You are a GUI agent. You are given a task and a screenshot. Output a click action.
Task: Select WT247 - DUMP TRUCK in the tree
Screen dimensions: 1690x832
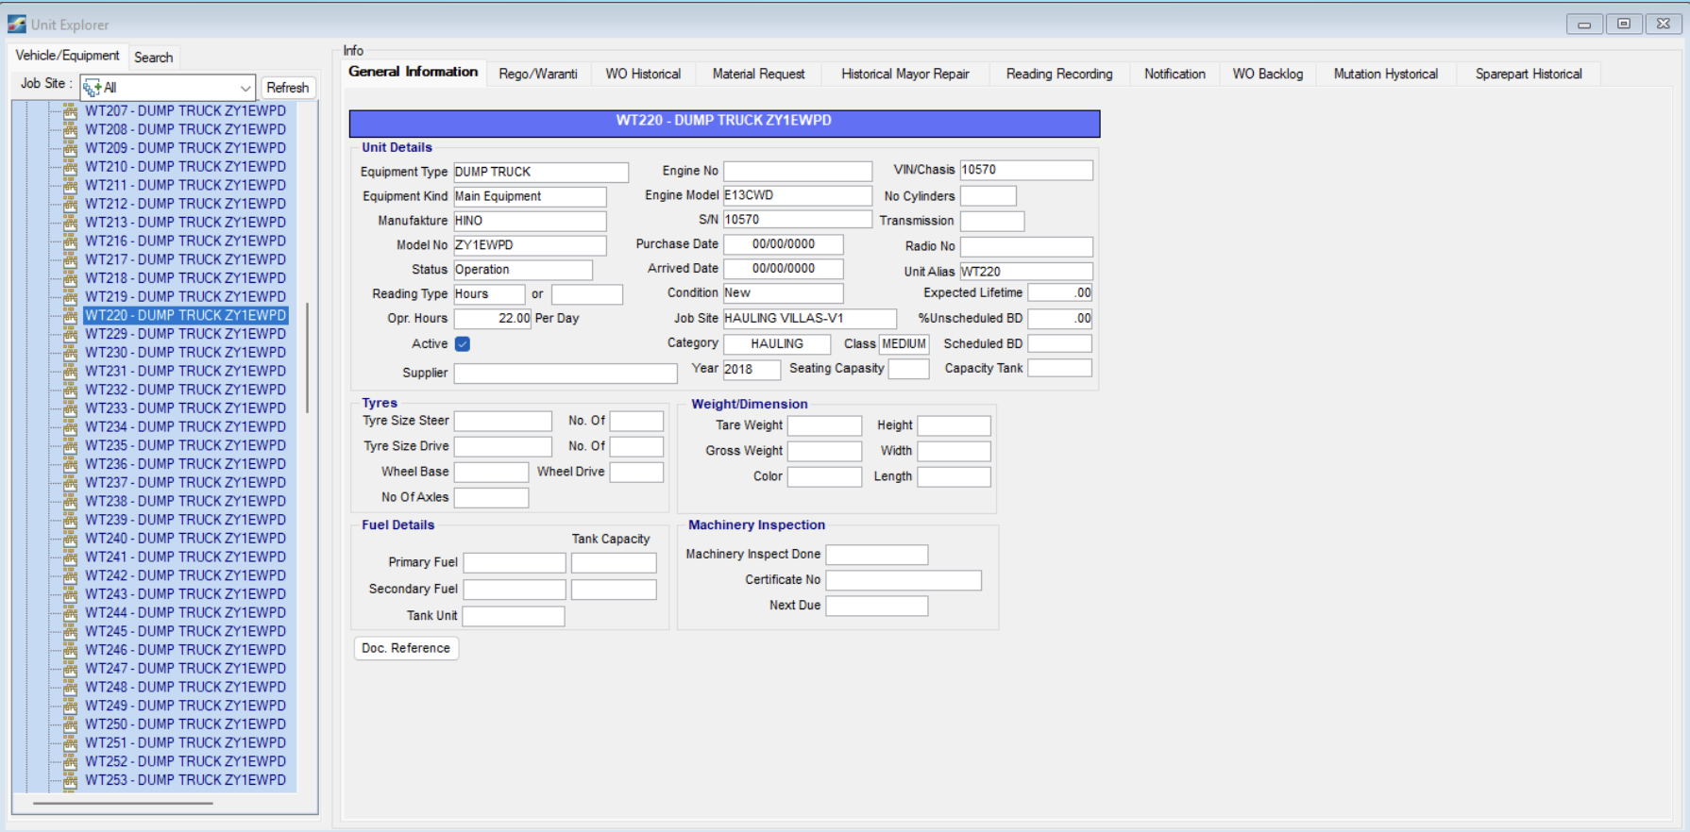tap(186, 669)
